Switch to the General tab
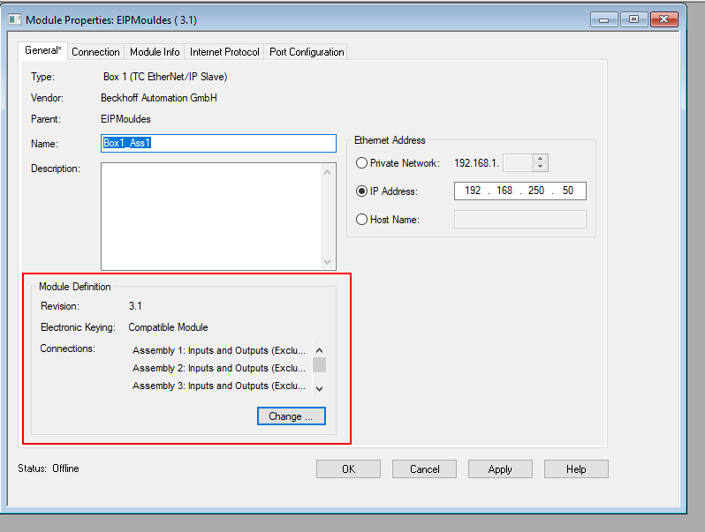Viewport: 705px width, 532px height. [x=42, y=50]
